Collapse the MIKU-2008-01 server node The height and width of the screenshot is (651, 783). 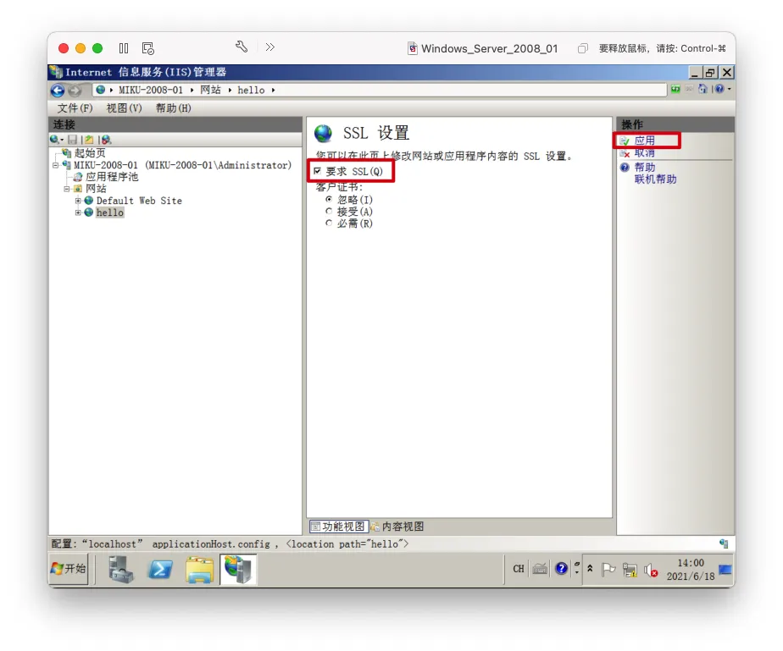(55, 165)
